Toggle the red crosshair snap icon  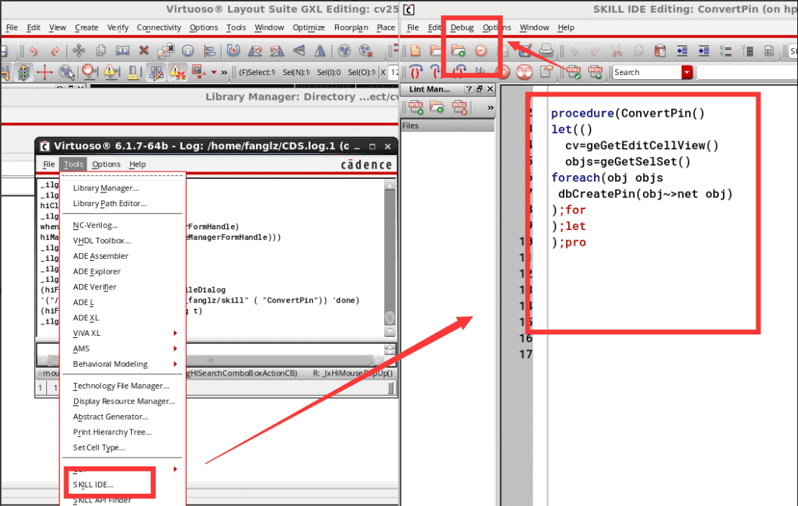click(45, 71)
